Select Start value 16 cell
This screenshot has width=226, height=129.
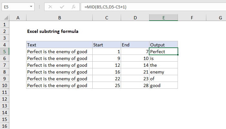tap(107, 72)
